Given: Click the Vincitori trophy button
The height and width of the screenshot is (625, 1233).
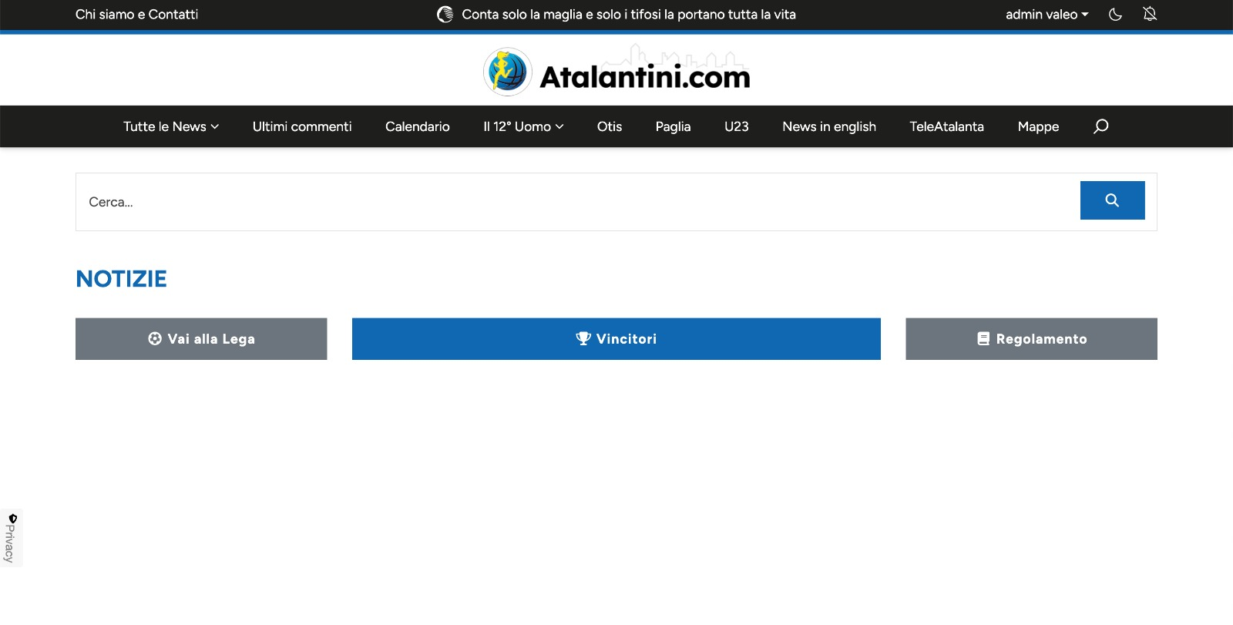Looking at the screenshot, I should (616, 339).
